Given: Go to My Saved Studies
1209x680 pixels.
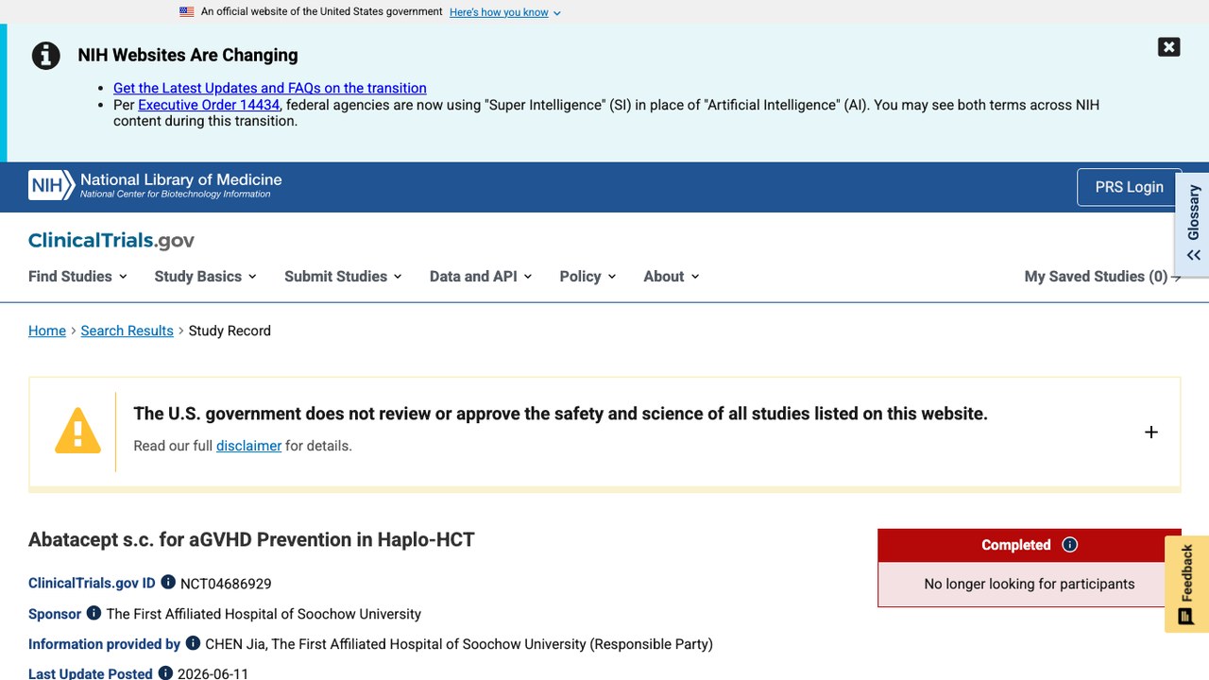Looking at the screenshot, I should coord(1102,276).
